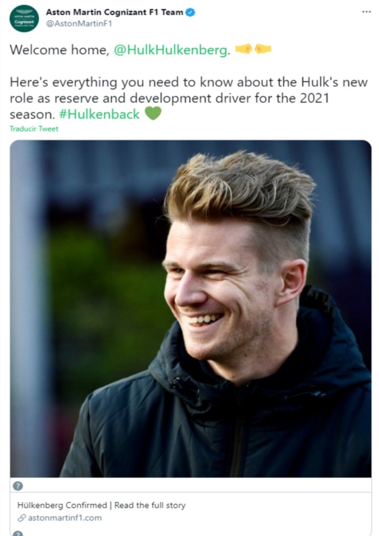Click the question mark icon below photo
This screenshot has width=379, height=536.
coord(18,486)
